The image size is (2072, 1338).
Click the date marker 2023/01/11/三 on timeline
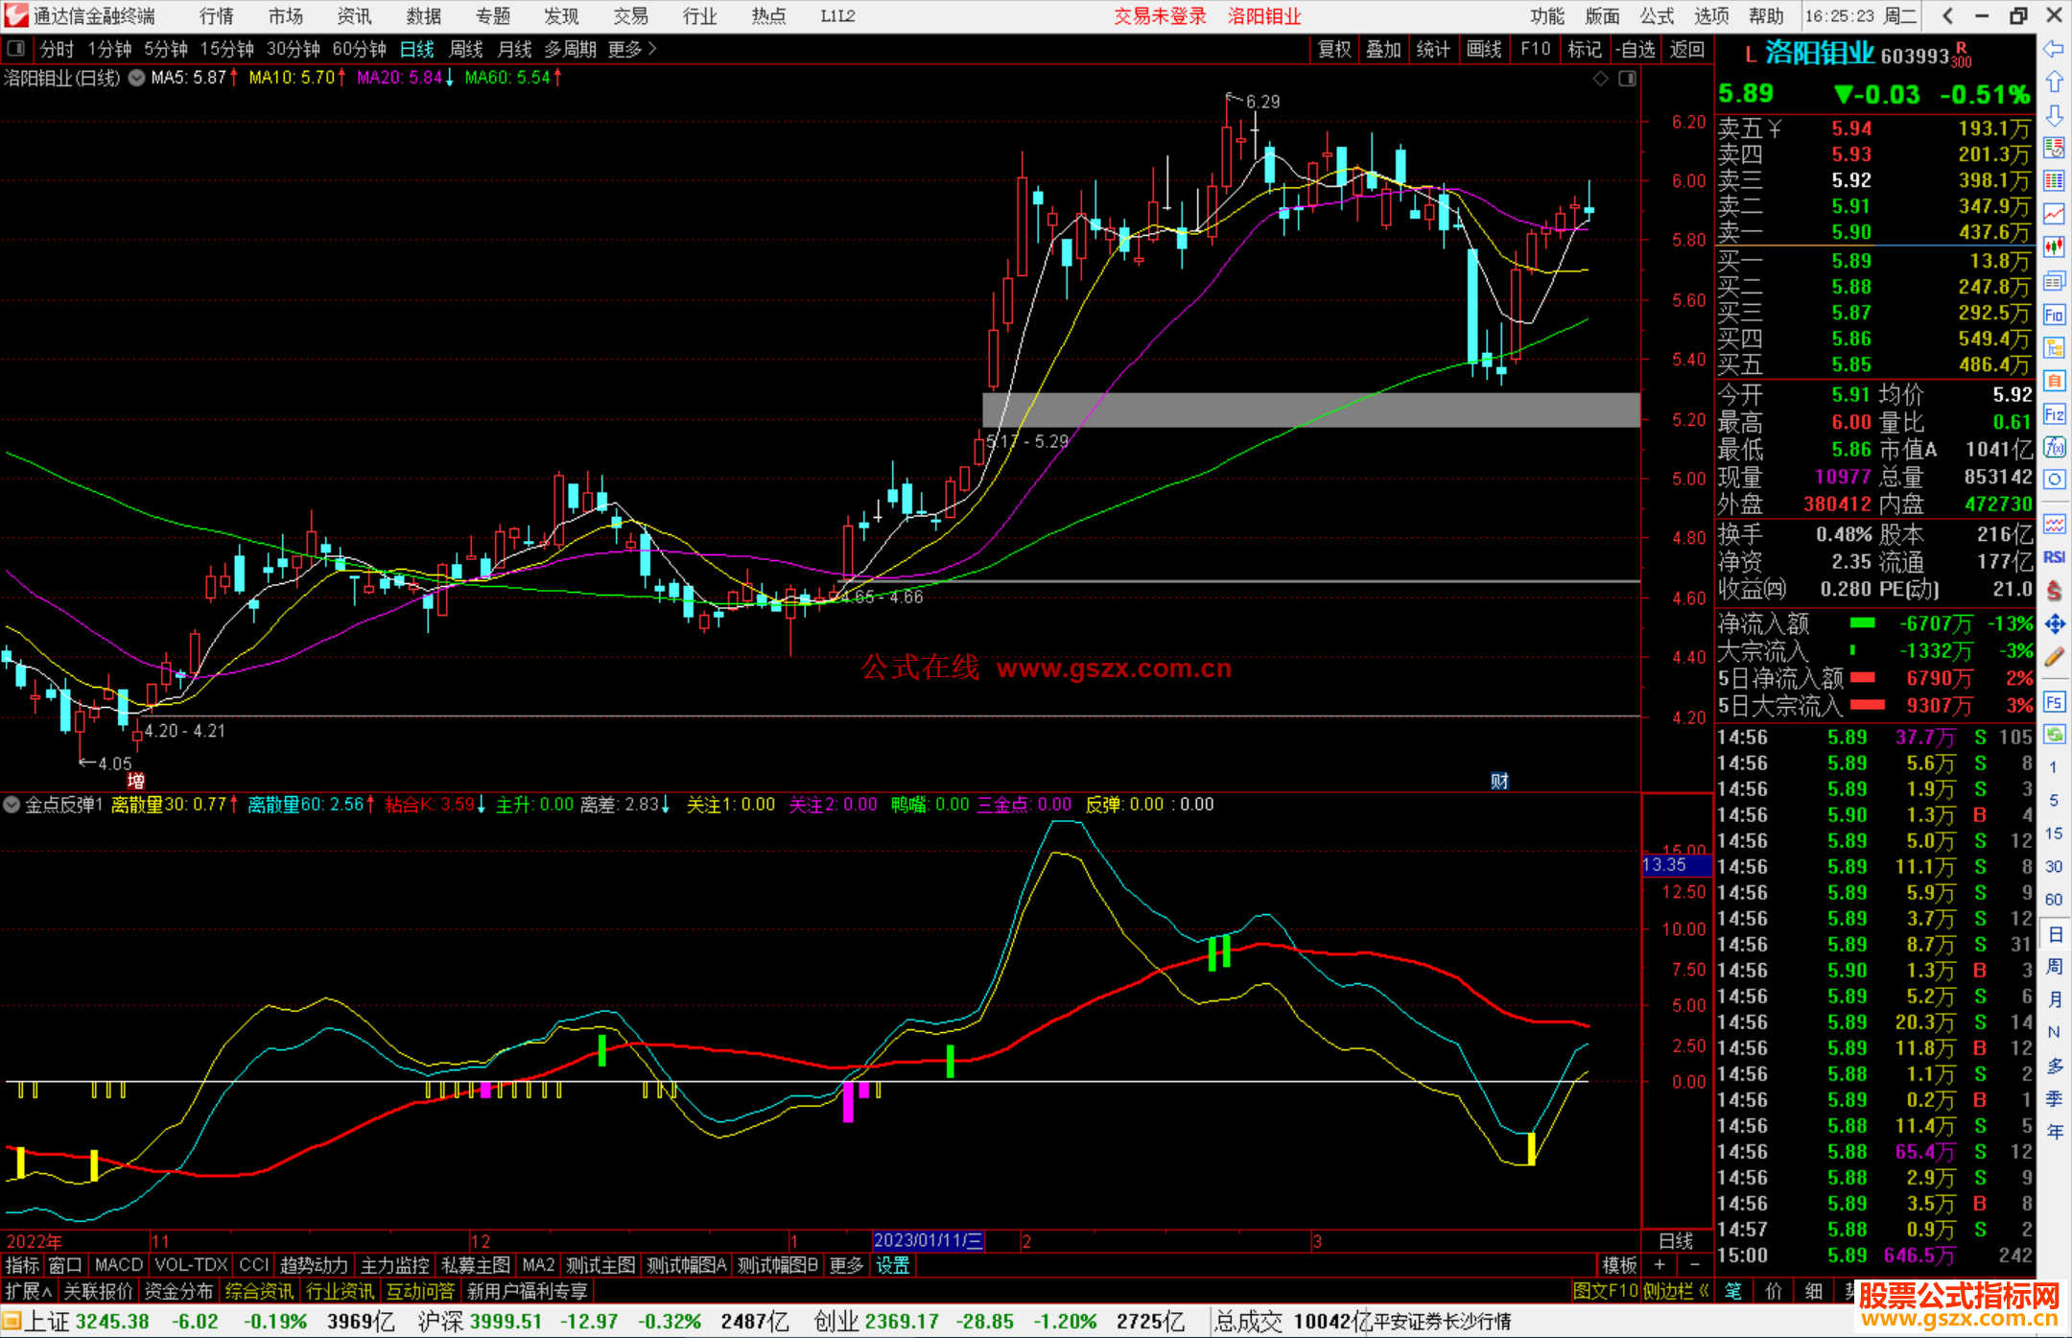pos(928,1240)
